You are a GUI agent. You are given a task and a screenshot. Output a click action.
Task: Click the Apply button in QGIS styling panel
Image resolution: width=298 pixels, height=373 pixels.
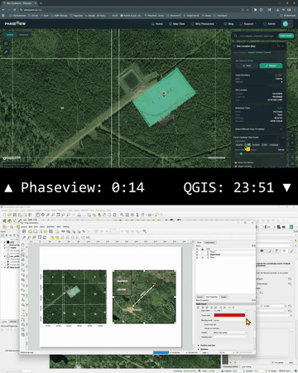tap(291, 362)
